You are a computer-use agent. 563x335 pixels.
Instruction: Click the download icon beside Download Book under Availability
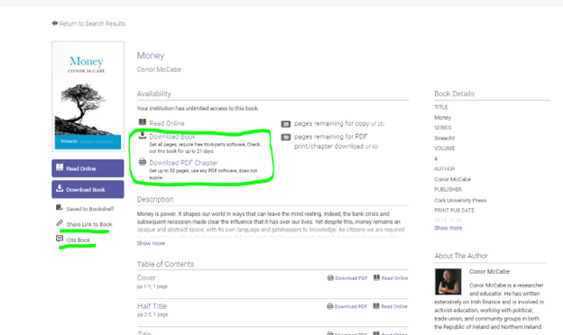(x=143, y=135)
